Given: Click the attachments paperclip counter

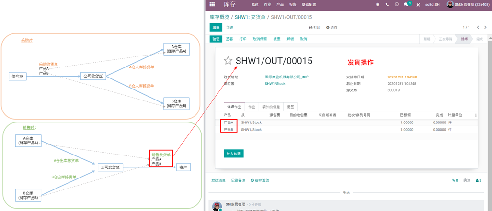Looking at the screenshot, I should coord(455,181).
